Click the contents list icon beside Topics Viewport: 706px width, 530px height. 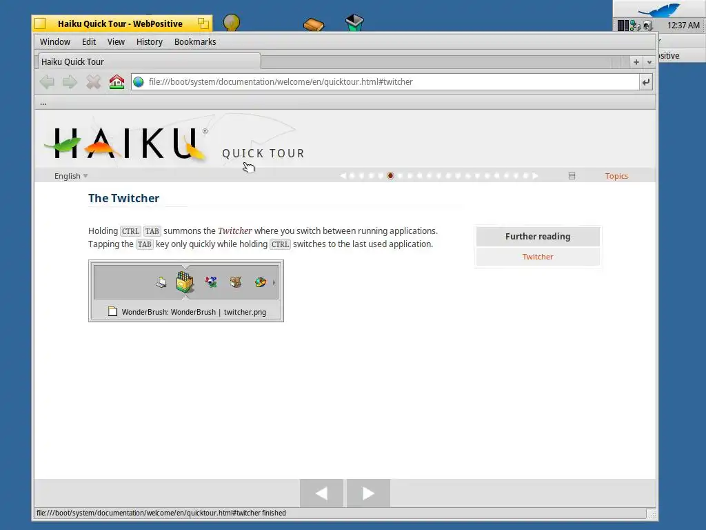[x=572, y=176]
